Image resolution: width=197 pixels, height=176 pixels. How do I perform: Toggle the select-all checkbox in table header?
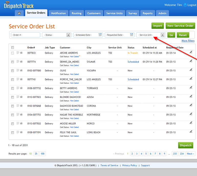point(13,48)
